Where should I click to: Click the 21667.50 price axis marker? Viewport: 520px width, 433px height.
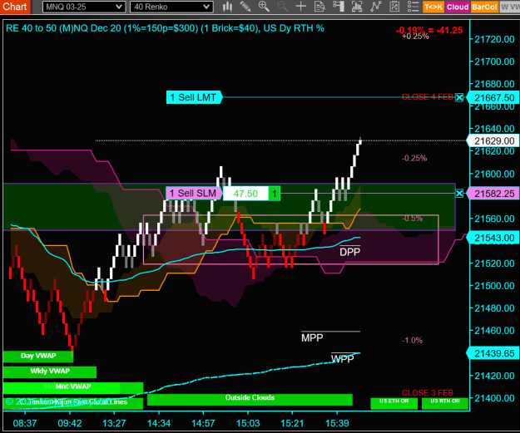point(493,98)
